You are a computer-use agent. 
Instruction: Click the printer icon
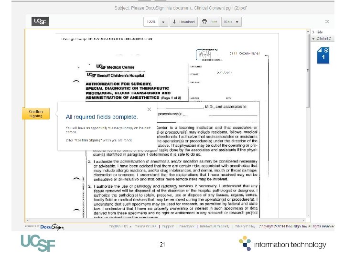tap(204, 21)
